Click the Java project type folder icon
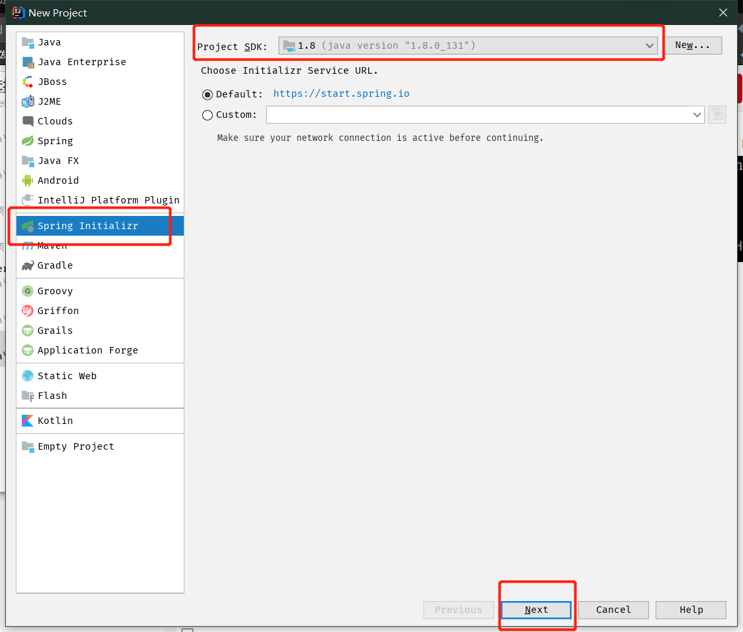The height and width of the screenshot is (632, 743). (28, 43)
